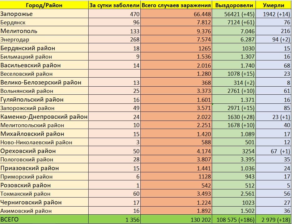Click the Акимовский район row label
Viewport: 292px width, 224px height.
(x=26, y=211)
